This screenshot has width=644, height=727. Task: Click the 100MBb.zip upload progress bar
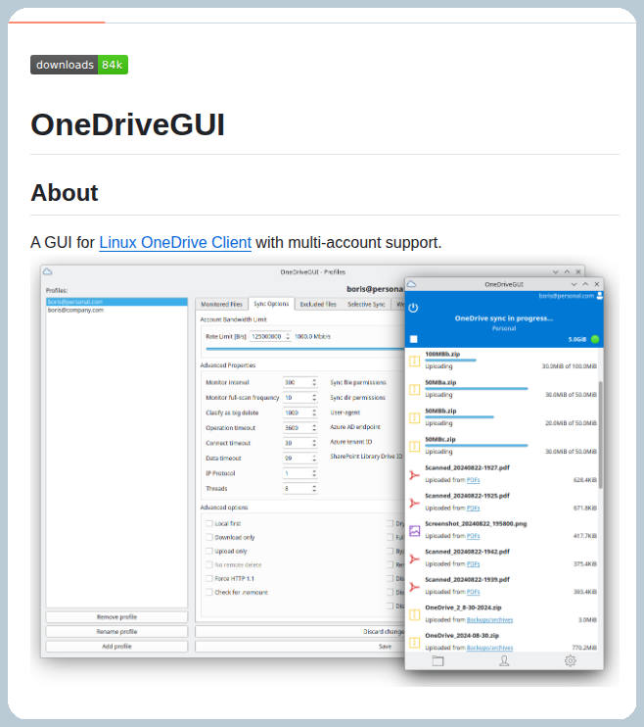coord(450,360)
